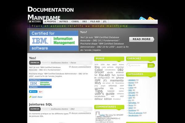Click the iphone tag in the cloud
The image size is (185, 123).
point(120,78)
